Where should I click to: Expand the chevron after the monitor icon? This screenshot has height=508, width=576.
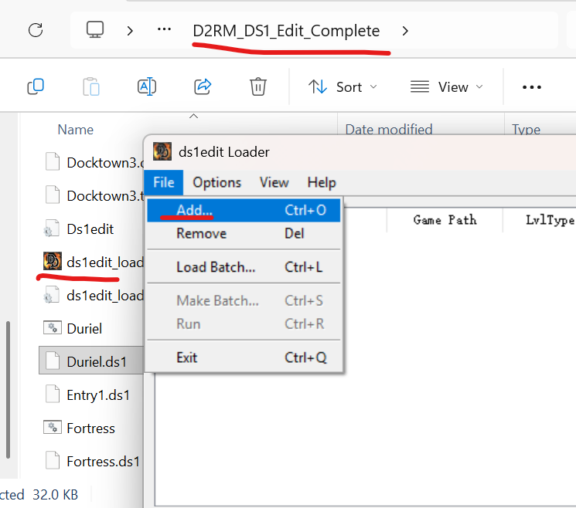130,31
